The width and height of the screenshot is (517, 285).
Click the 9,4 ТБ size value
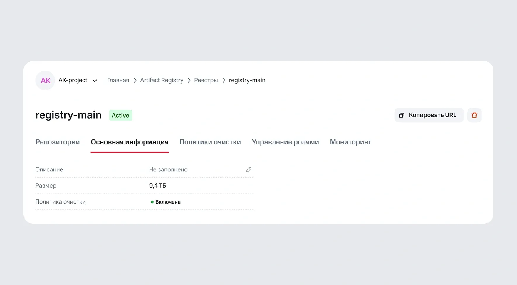pos(157,186)
